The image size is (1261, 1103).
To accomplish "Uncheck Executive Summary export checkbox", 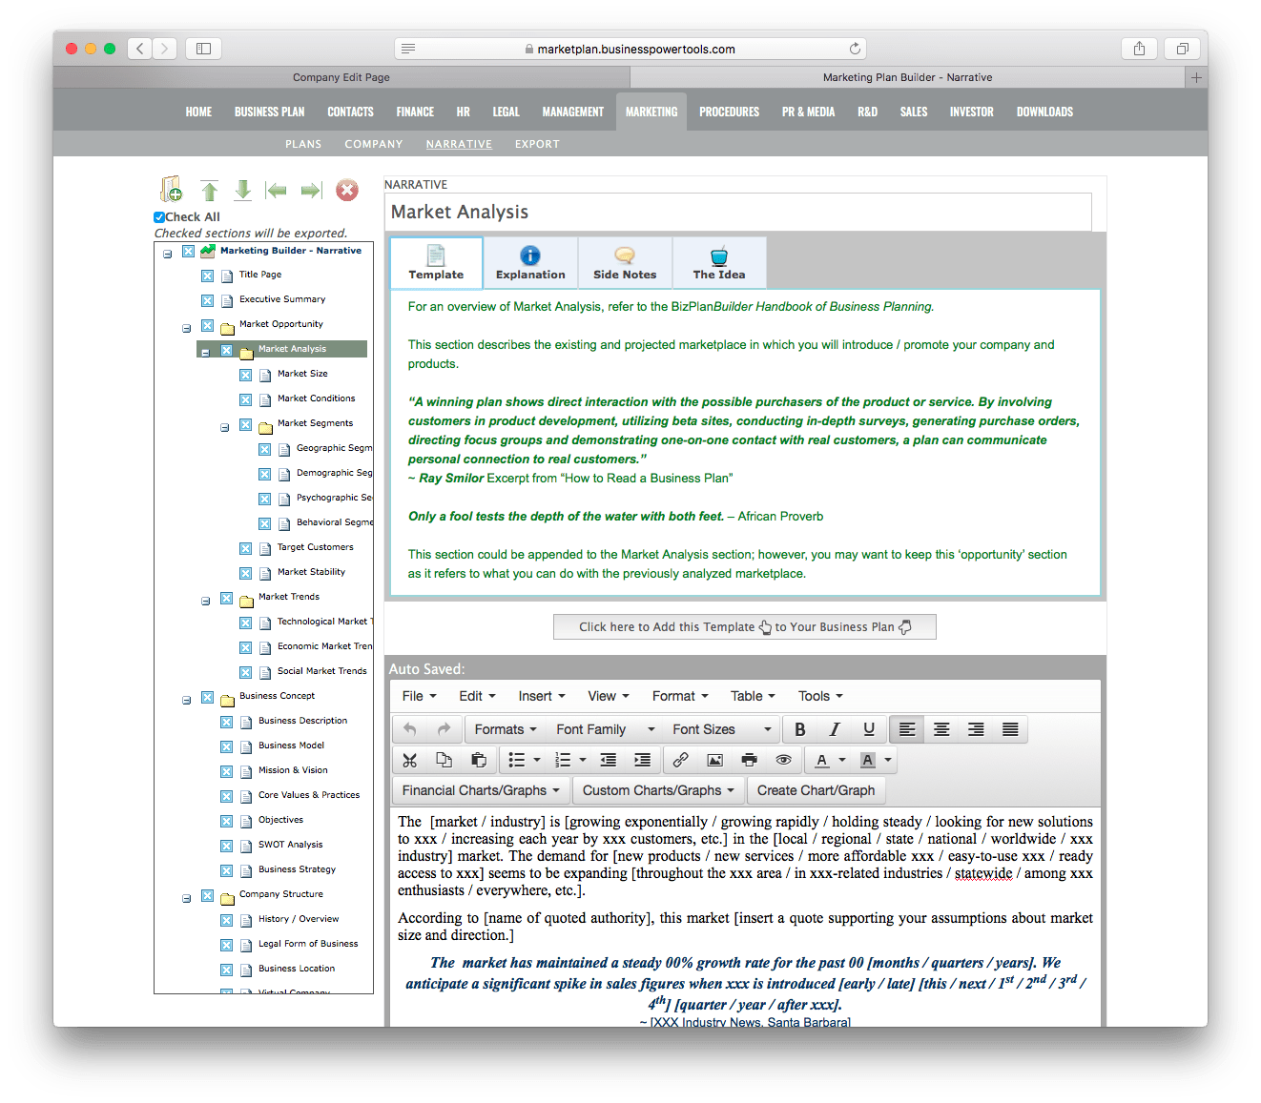I will coord(207,300).
